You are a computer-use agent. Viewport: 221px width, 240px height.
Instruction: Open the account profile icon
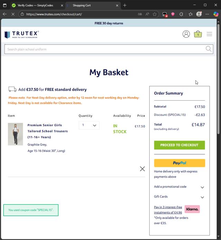tap(186, 34)
